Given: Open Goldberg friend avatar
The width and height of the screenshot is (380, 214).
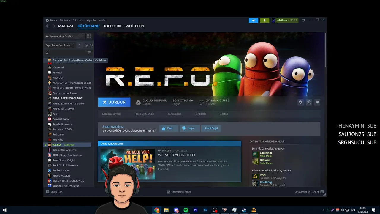Looking at the screenshot, I should (255, 183).
